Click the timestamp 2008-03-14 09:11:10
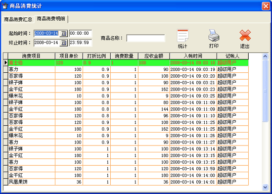272x194 pixels. [193, 116]
